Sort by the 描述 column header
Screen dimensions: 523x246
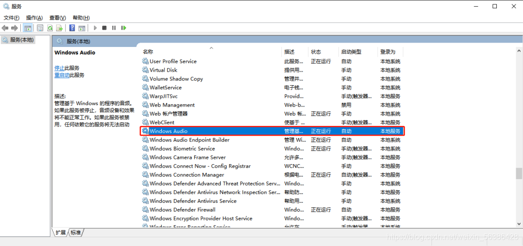click(289, 52)
